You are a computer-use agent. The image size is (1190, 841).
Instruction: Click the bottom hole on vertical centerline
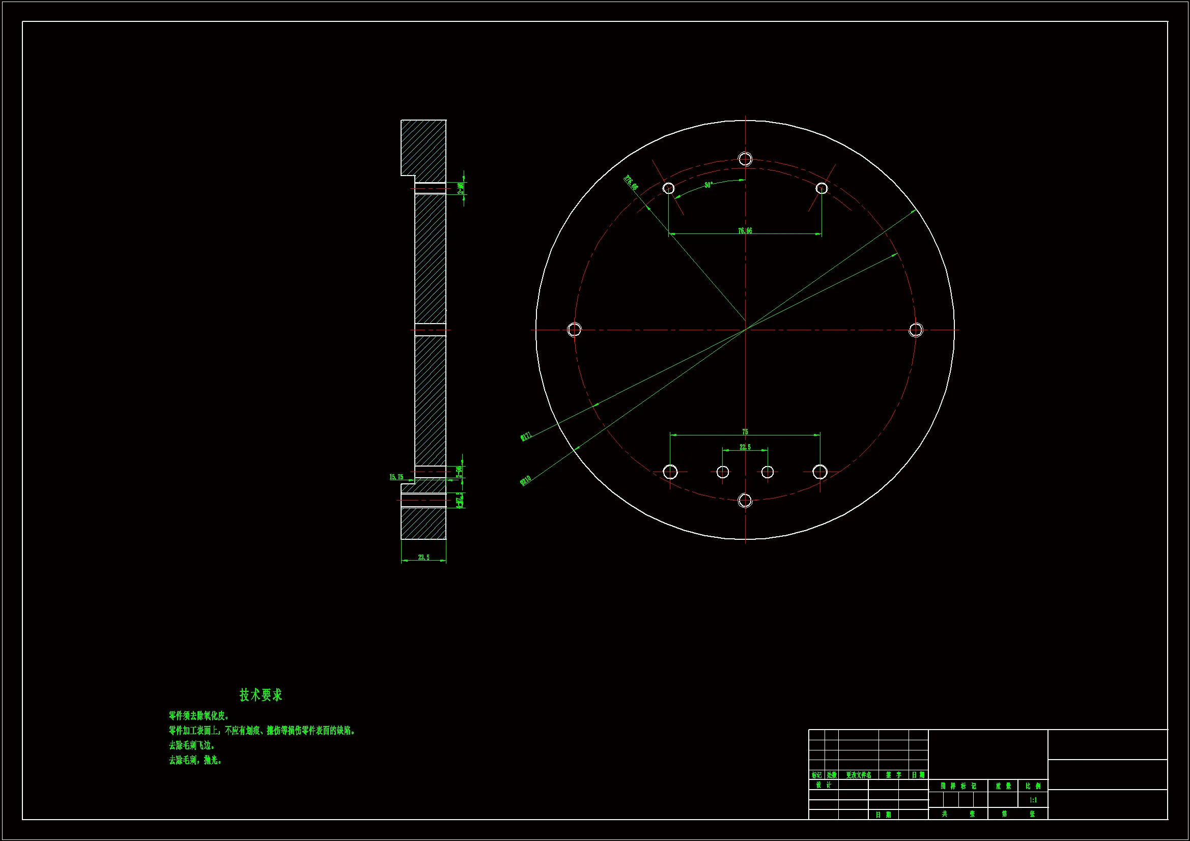(745, 501)
